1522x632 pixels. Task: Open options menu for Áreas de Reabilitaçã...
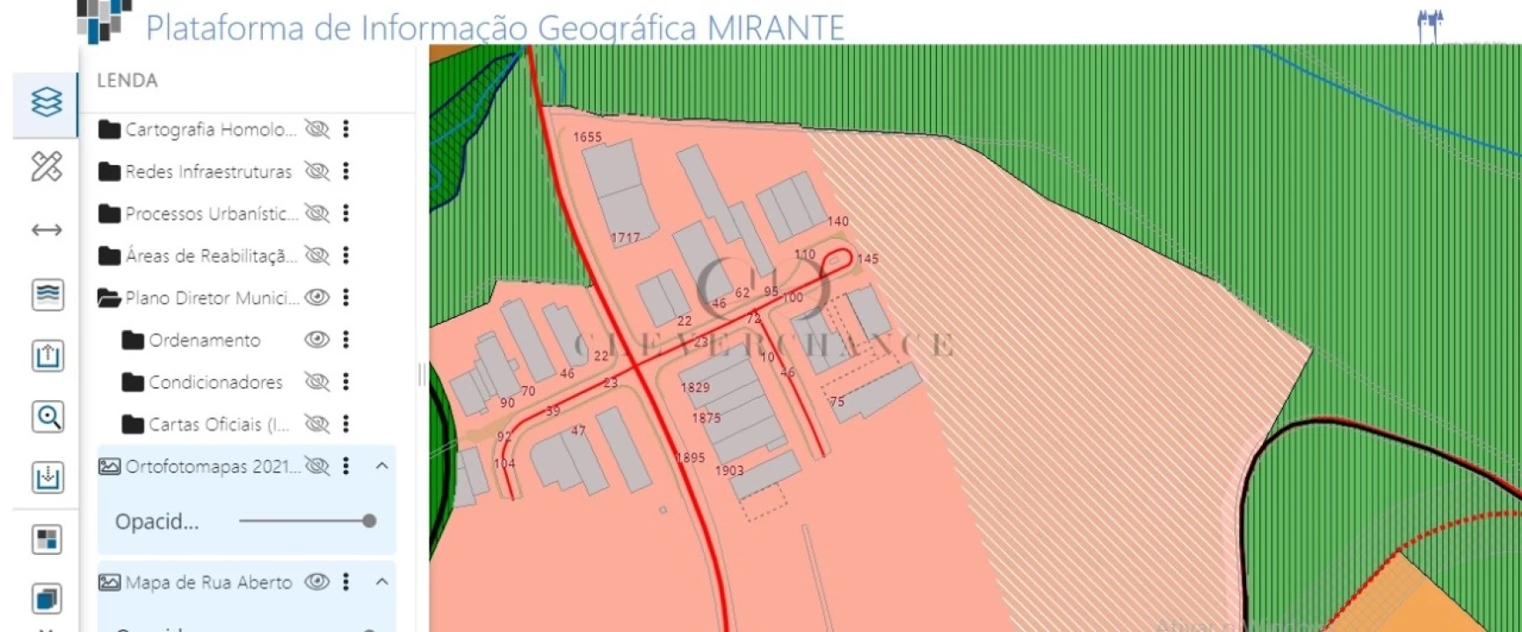pos(346,255)
